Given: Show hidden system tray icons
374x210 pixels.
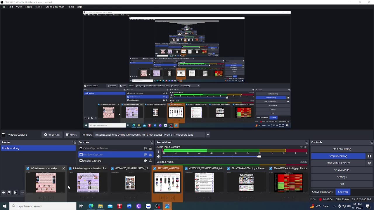Looking at the screenshot, I should pyautogui.click(x=335, y=206).
